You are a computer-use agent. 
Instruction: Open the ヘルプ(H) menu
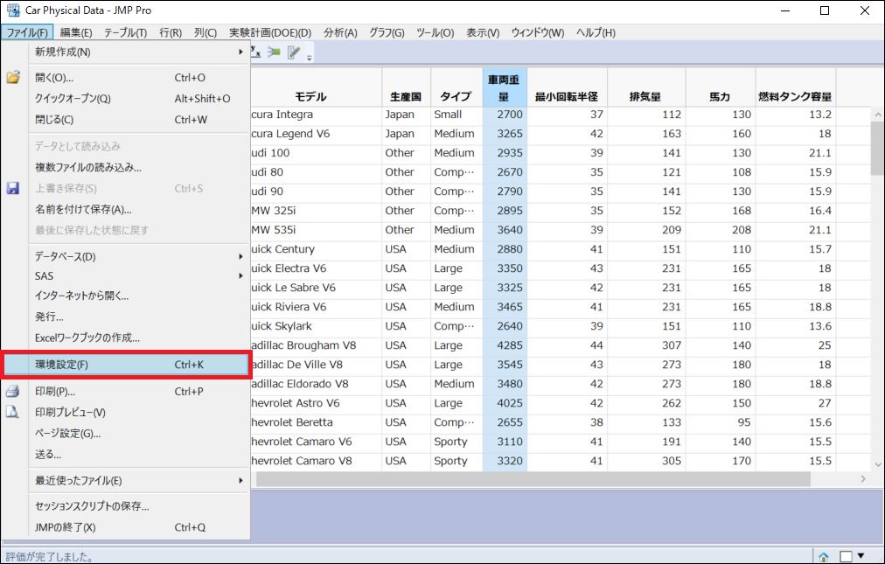[596, 32]
